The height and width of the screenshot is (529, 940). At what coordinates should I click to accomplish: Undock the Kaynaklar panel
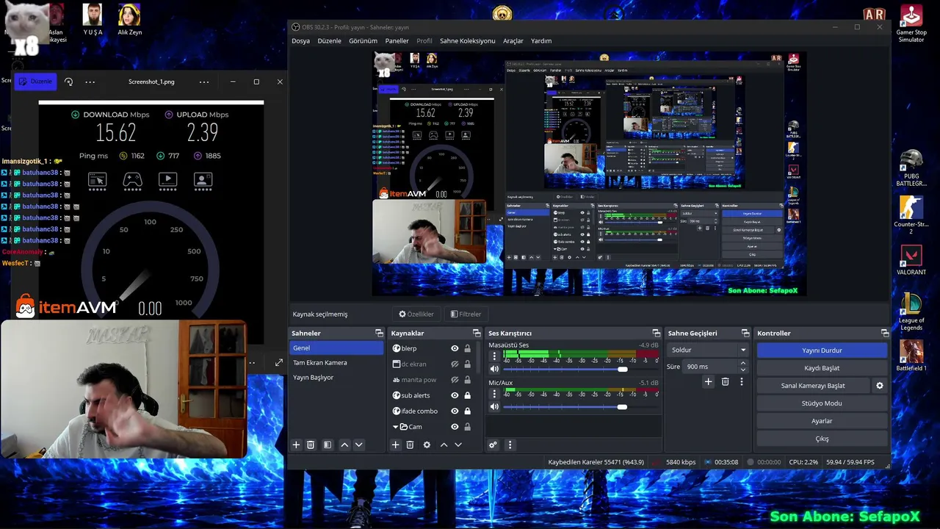pos(476,334)
